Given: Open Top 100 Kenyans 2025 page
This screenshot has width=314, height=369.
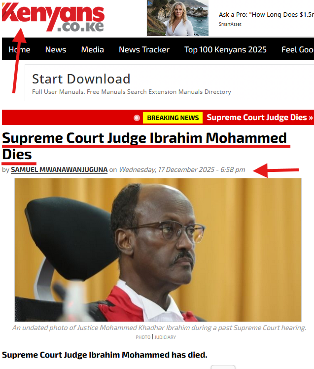Looking at the screenshot, I should (225, 50).
